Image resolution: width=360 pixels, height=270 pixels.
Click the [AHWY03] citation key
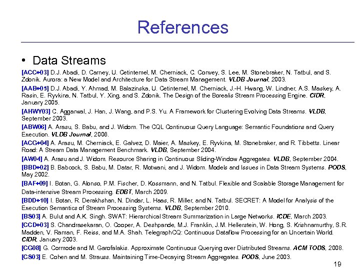click(x=36, y=111)
